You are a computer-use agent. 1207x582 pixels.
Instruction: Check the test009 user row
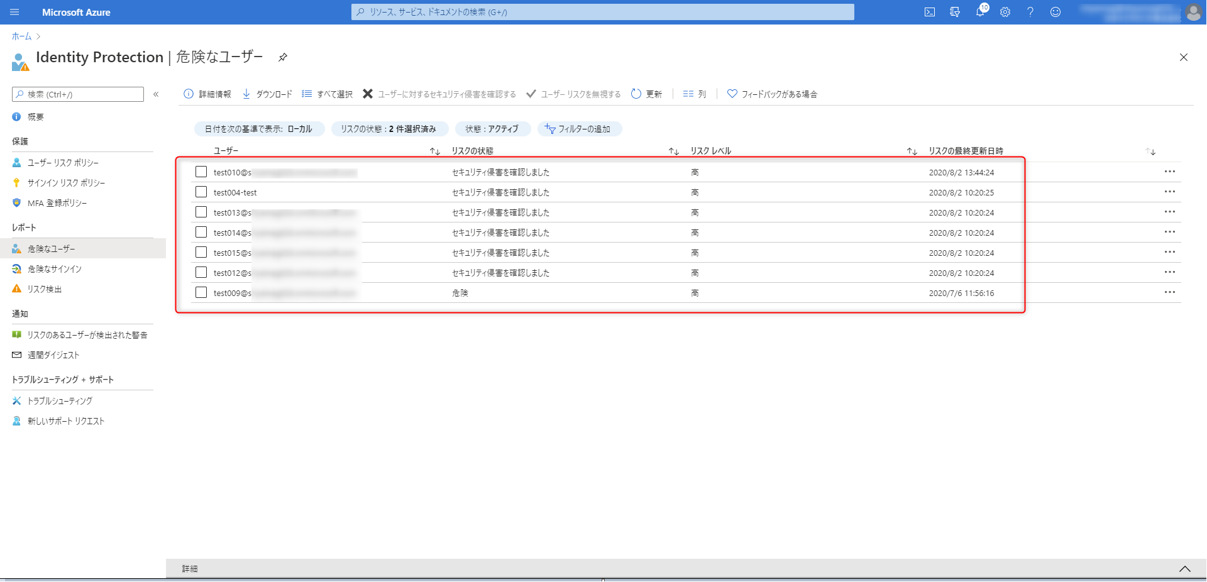pyautogui.click(x=201, y=292)
